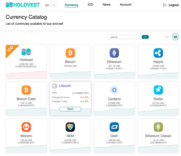Click the Cardano card name
The width and height of the screenshot is (181, 156).
[x=114, y=99]
